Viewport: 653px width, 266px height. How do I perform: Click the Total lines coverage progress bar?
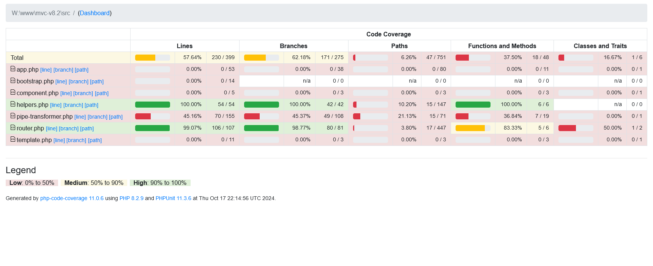(152, 58)
